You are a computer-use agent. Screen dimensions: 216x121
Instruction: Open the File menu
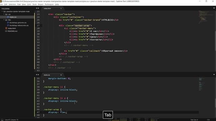[x=1, y=4]
